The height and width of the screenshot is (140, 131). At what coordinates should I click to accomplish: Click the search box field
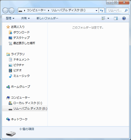click(x=117, y=10)
